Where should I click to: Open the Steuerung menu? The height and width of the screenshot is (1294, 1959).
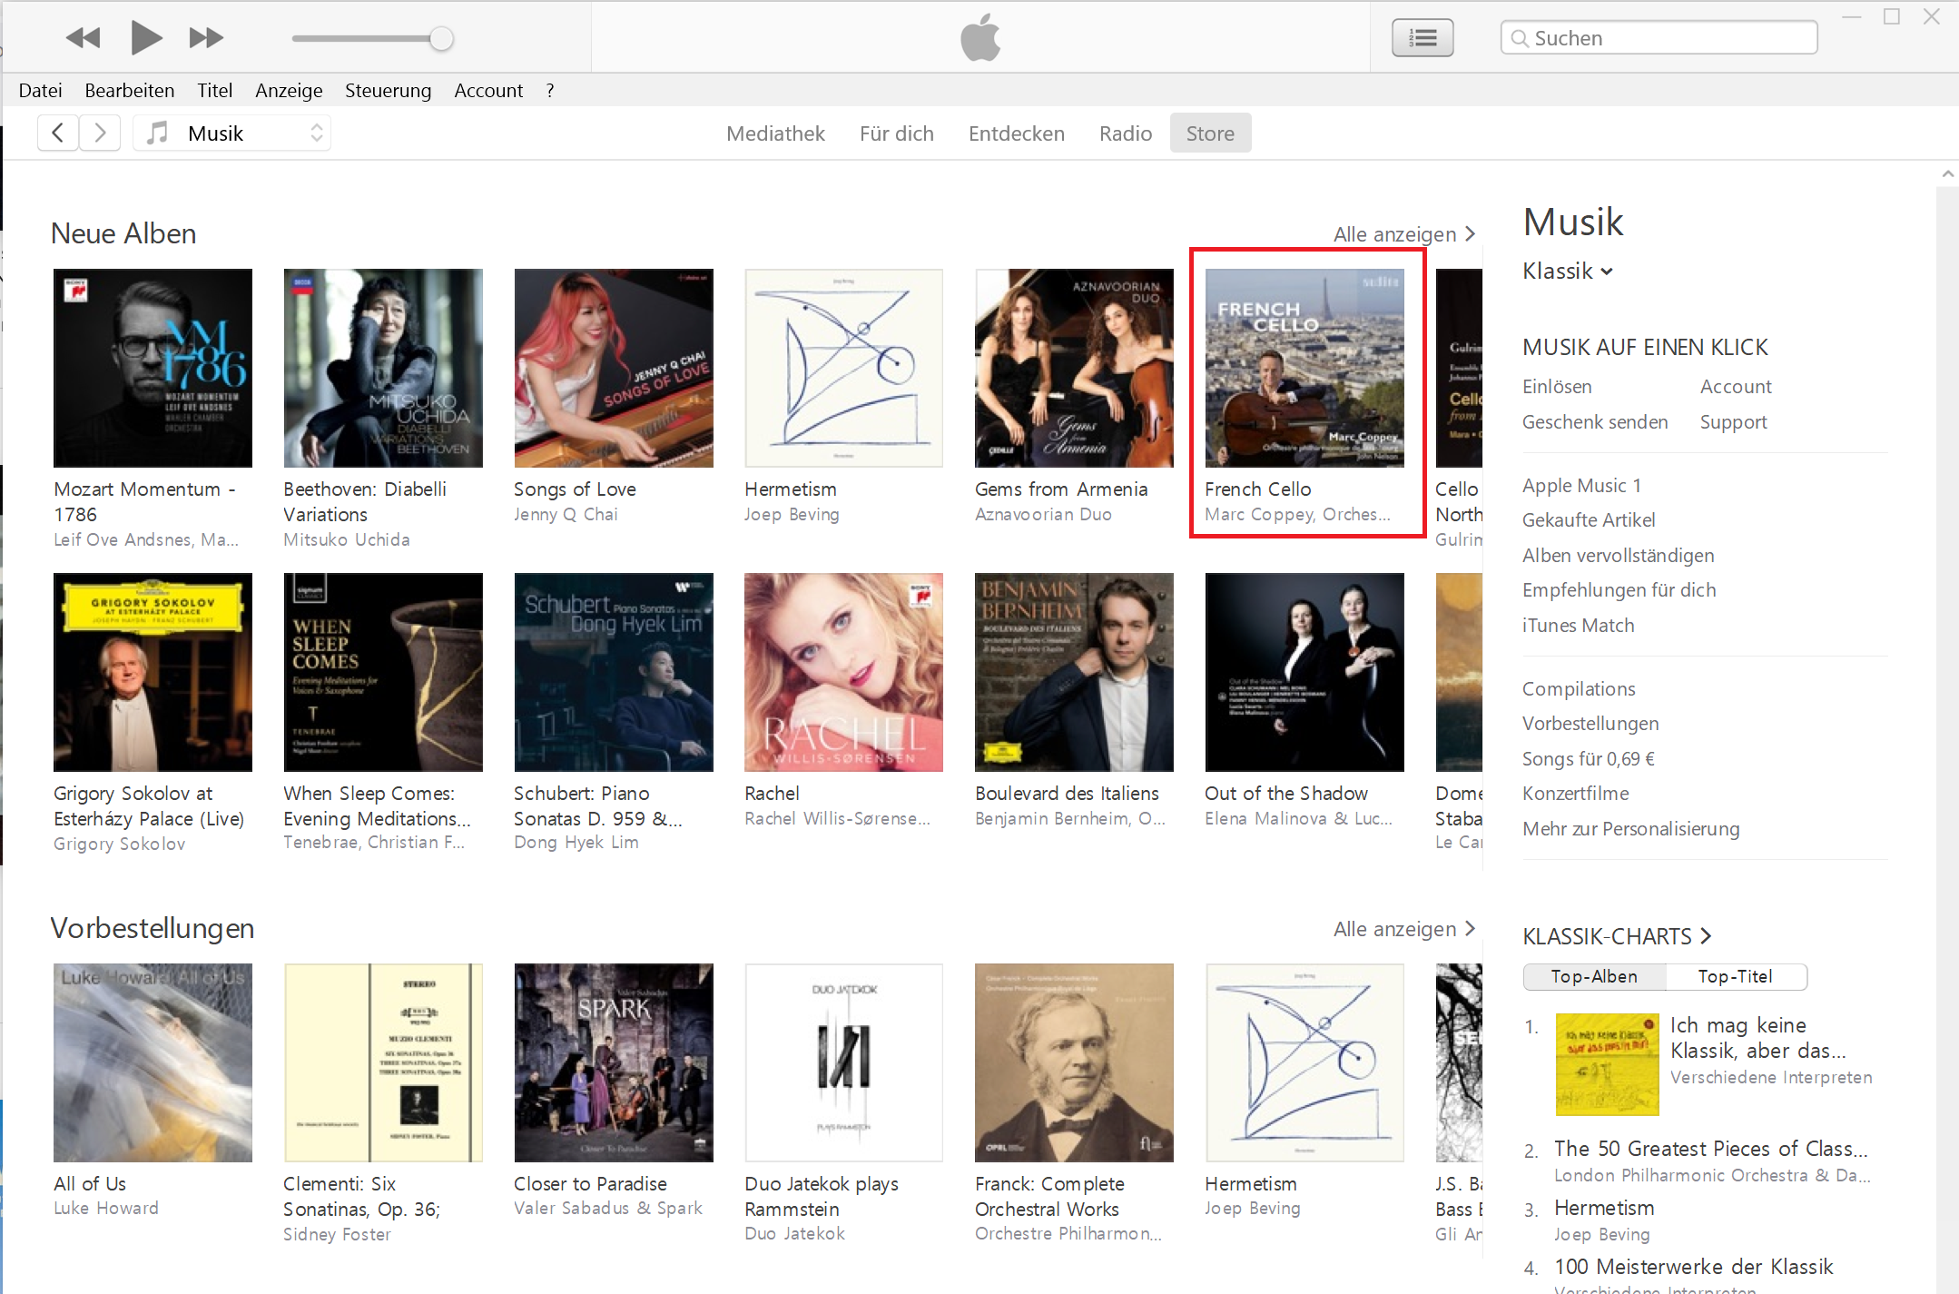pos(388,91)
